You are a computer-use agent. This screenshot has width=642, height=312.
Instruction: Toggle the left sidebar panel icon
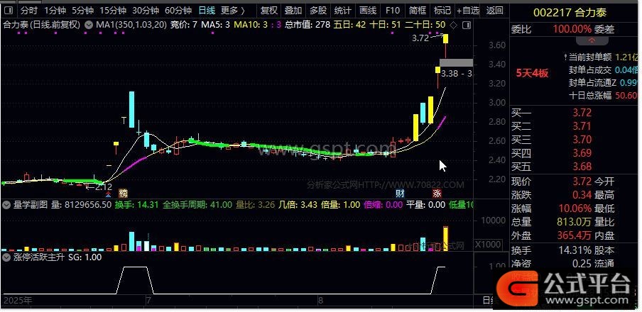(9, 10)
